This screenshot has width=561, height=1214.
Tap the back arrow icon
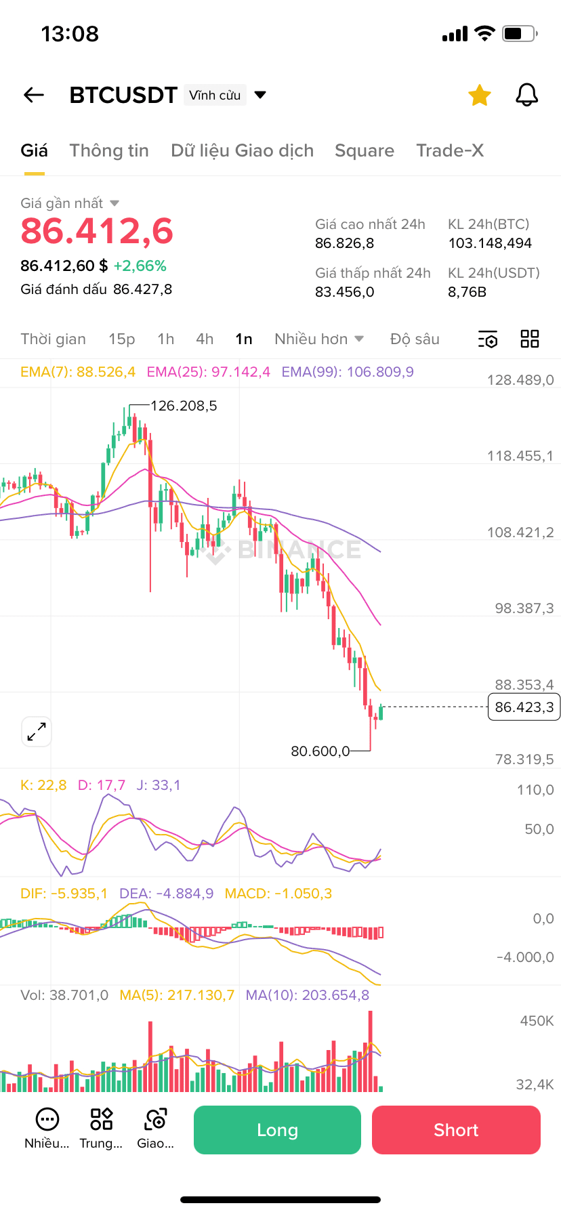34,96
